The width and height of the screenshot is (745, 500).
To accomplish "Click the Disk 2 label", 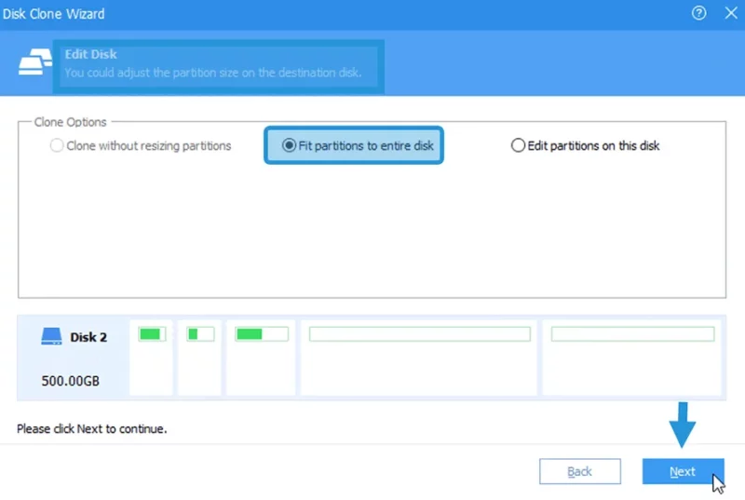I will point(88,337).
